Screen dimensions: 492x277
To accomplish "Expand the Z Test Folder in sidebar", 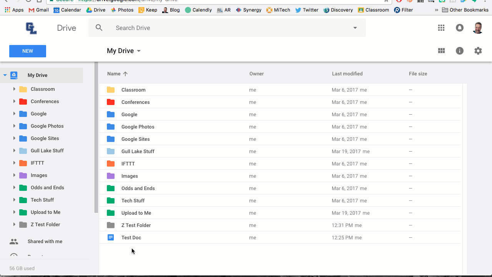I will (14, 225).
